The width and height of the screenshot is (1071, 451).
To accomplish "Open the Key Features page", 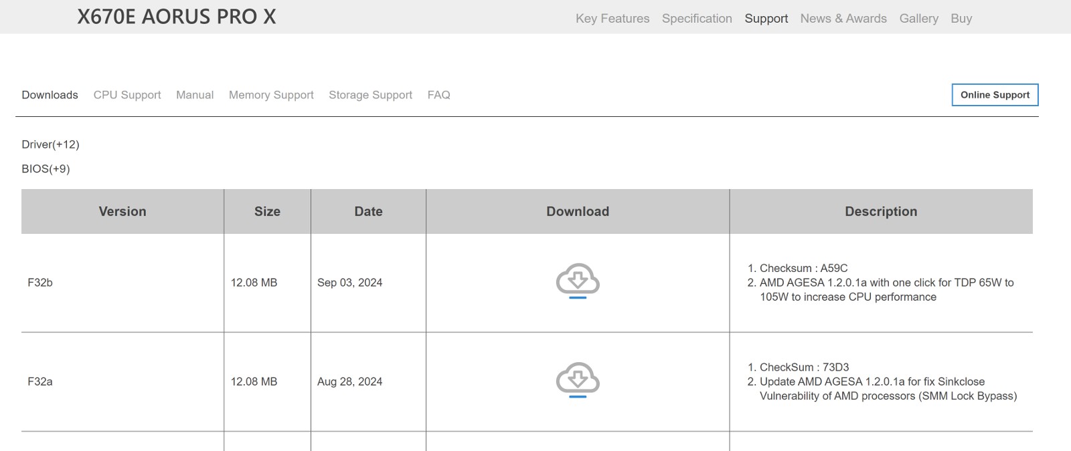I will coord(612,19).
